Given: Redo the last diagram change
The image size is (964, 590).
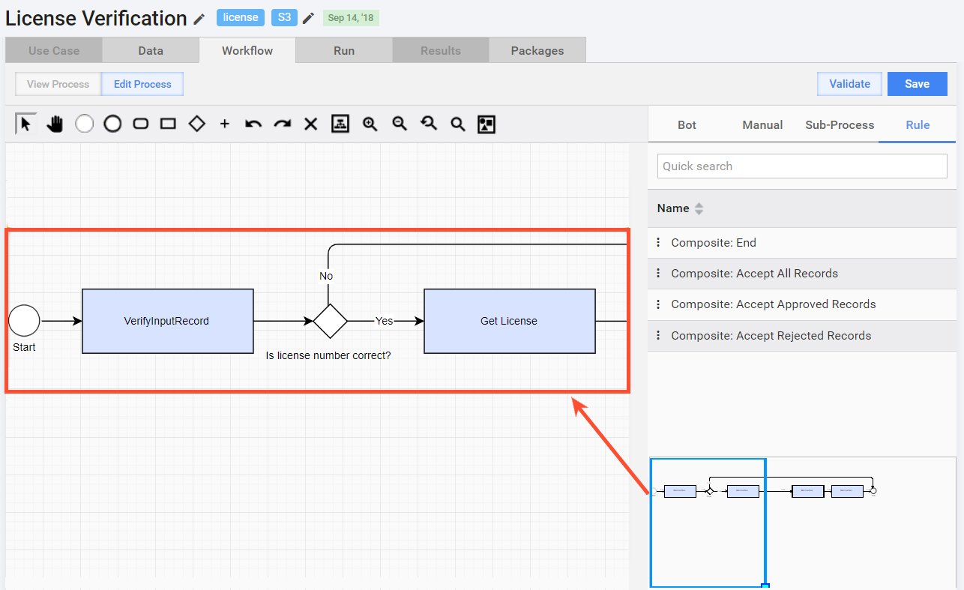Looking at the screenshot, I should pos(282,124).
